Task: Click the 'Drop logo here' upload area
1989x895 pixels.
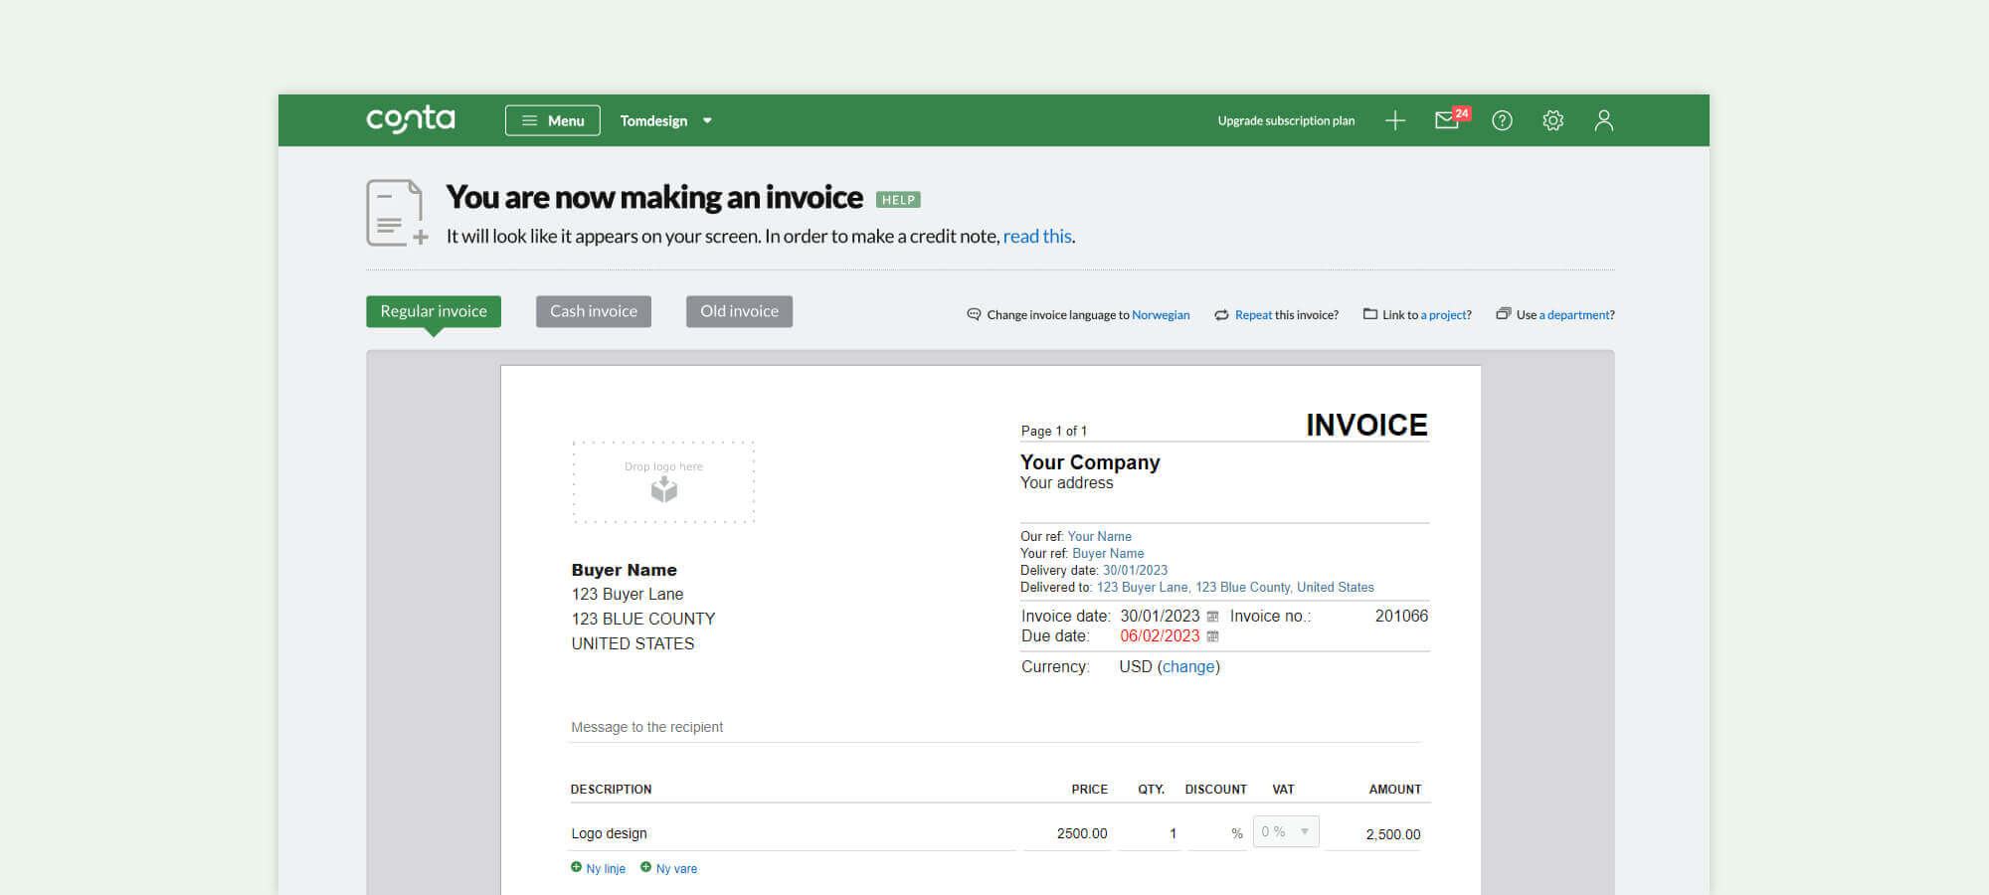Action: (x=663, y=481)
